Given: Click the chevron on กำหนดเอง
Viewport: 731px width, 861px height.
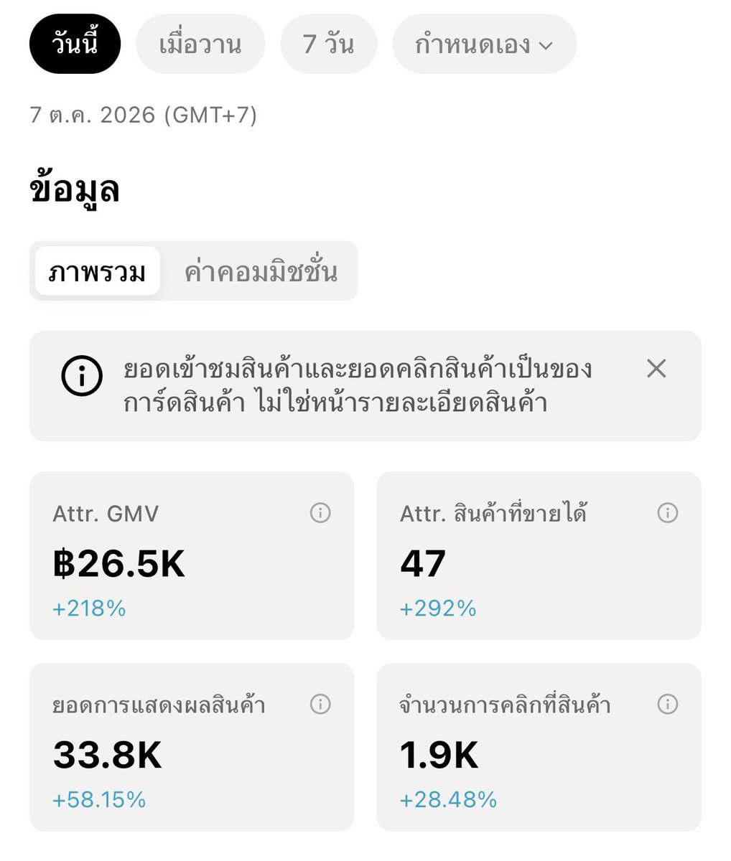Looking at the screenshot, I should coord(546,46).
